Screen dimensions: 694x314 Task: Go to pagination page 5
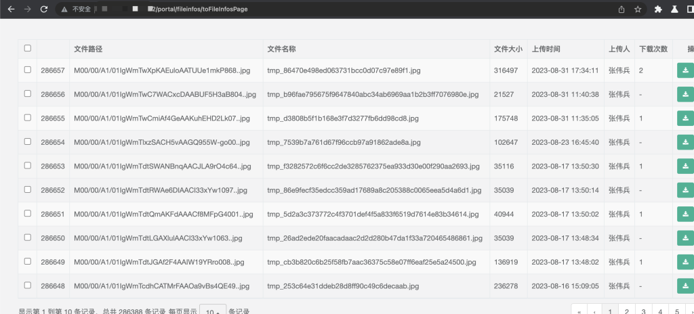(x=677, y=309)
